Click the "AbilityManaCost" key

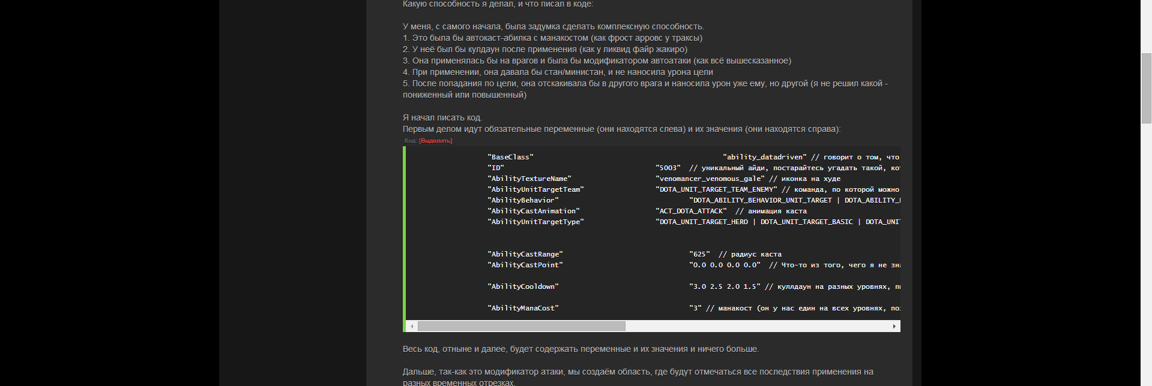point(523,308)
